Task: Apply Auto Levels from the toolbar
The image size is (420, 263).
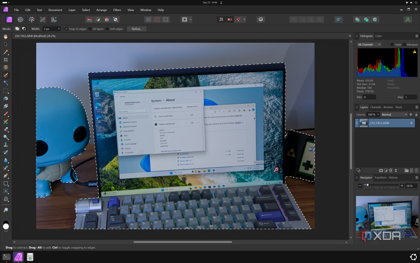Action: (x=89, y=20)
